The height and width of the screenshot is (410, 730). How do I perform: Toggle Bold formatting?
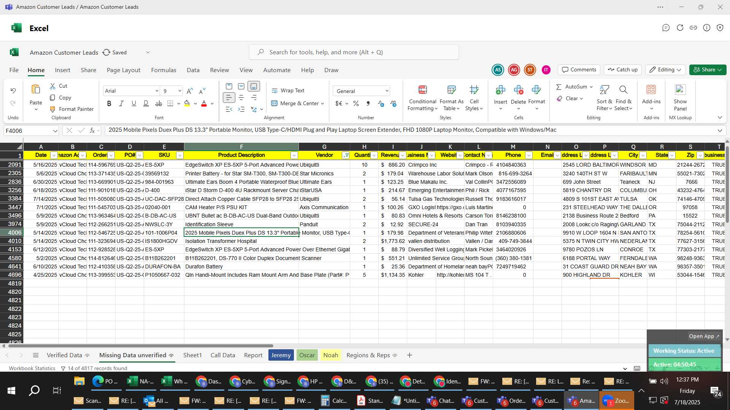pyautogui.click(x=109, y=104)
